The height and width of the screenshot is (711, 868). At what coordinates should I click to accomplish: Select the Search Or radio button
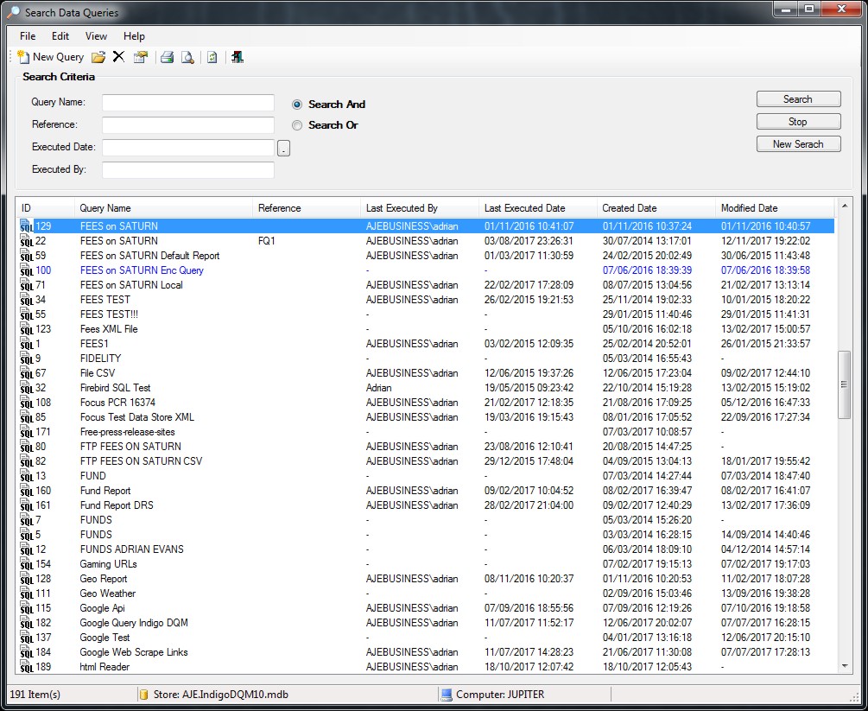tap(297, 125)
